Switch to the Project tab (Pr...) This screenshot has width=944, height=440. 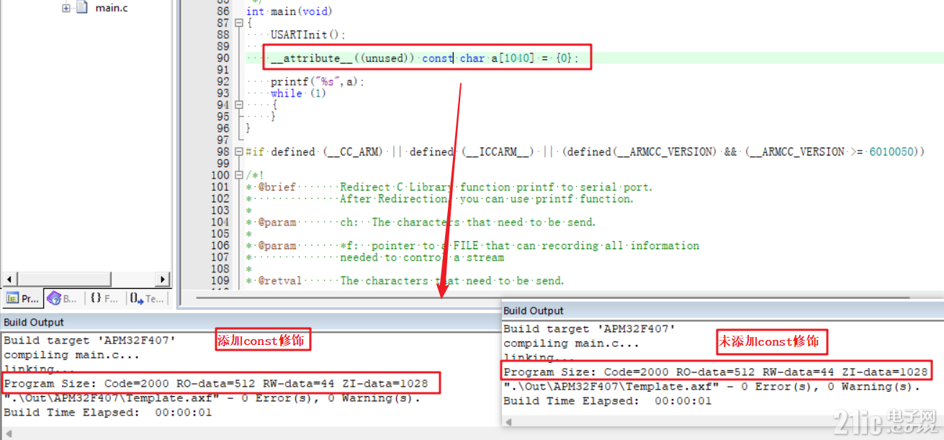[22, 298]
